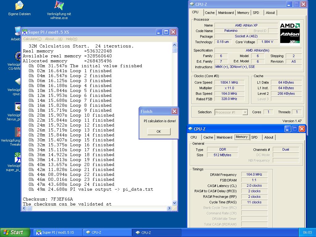Open the CG-NVN shortcut icon on desktop
Image resolution: width=316 pixels, height=237 pixels.
click(x=18, y=56)
